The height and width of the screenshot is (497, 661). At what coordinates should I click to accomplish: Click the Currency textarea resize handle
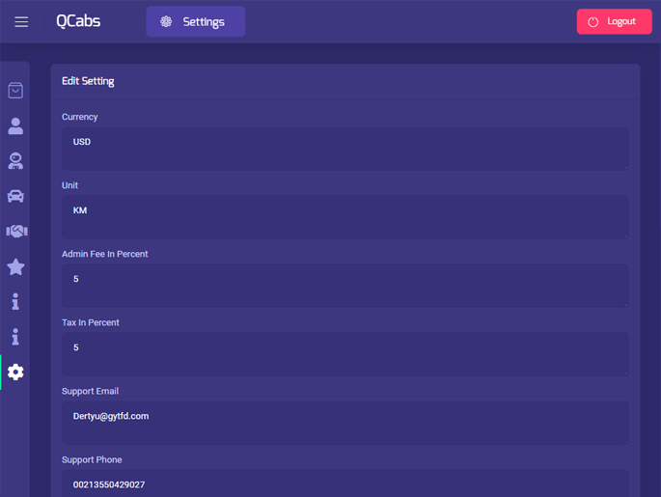pyautogui.click(x=625, y=167)
